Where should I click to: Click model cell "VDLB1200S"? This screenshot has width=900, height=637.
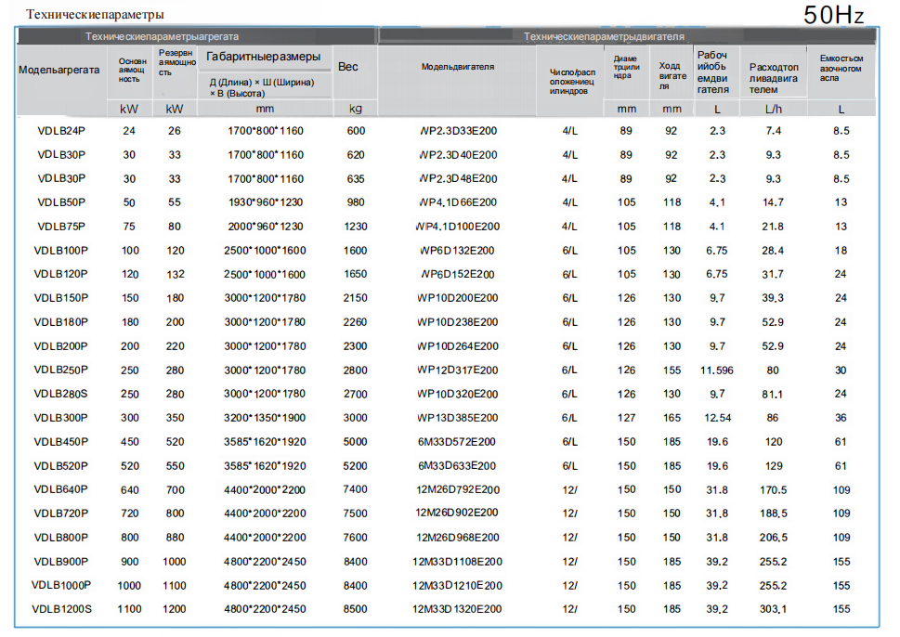point(61,609)
